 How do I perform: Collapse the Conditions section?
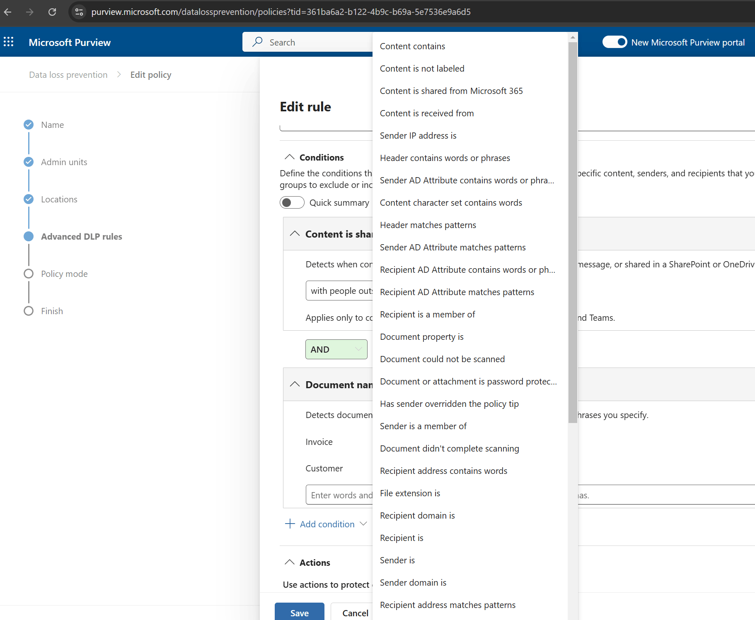point(290,157)
